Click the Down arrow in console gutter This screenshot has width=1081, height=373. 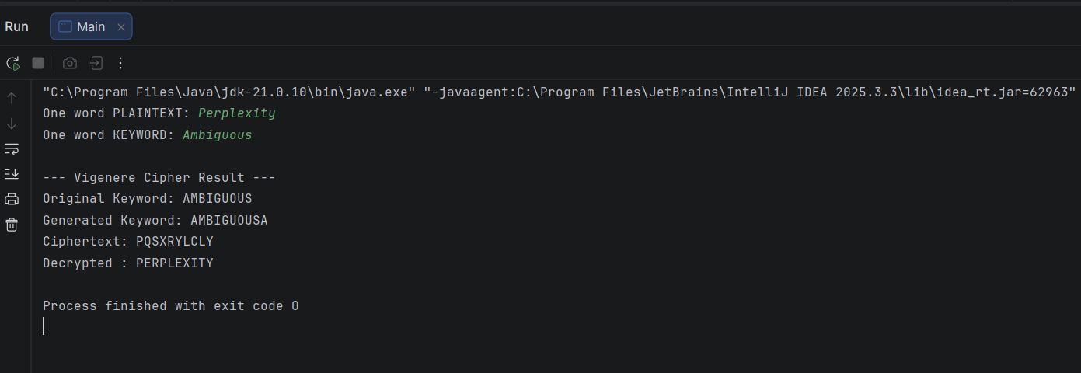(12, 124)
